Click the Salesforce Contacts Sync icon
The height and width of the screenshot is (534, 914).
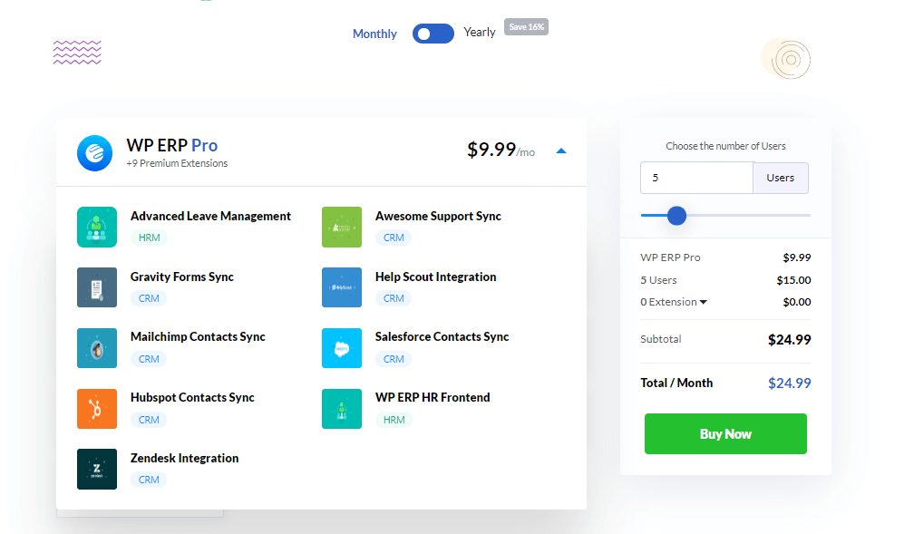(342, 348)
